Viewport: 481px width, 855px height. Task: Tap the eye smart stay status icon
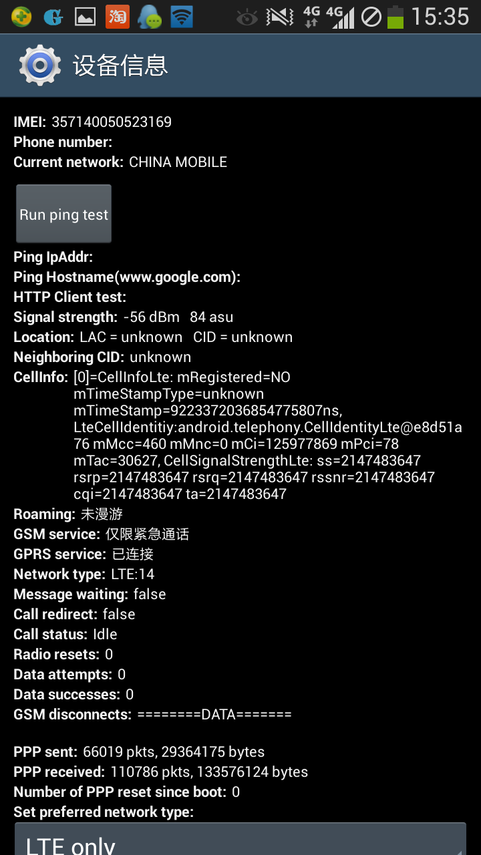(247, 17)
